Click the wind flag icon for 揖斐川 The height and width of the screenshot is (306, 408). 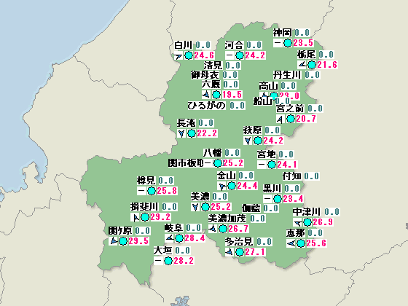pyautogui.click(x=136, y=217)
